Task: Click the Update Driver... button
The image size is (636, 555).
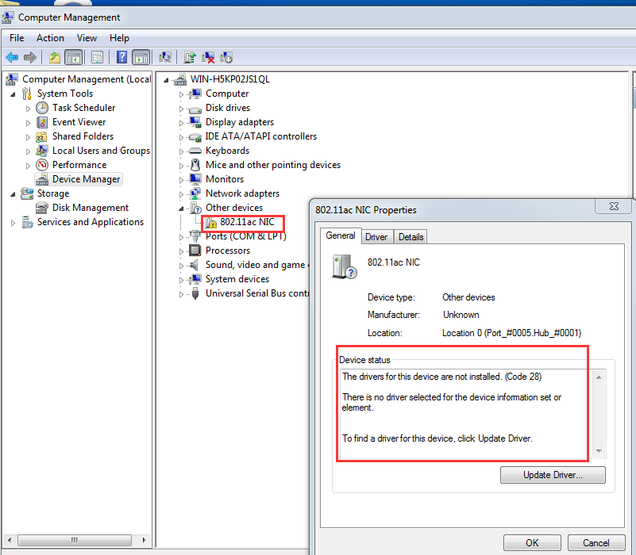Action: tap(553, 475)
